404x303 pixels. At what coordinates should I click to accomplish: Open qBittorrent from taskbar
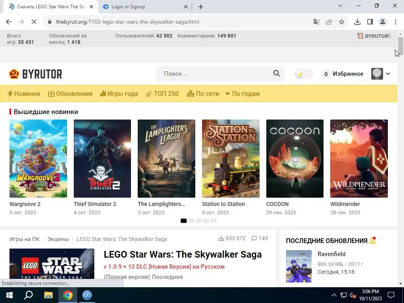87,295
